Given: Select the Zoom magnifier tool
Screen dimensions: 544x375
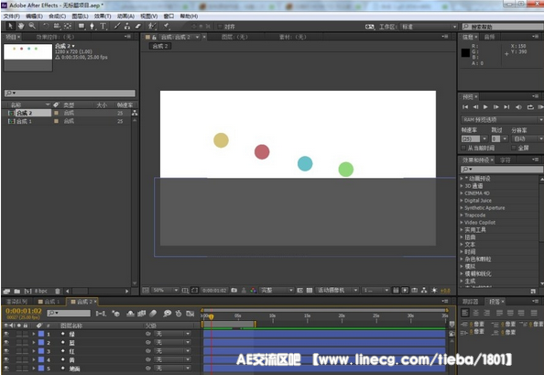Looking at the screenshot, I should click(32, 26).
